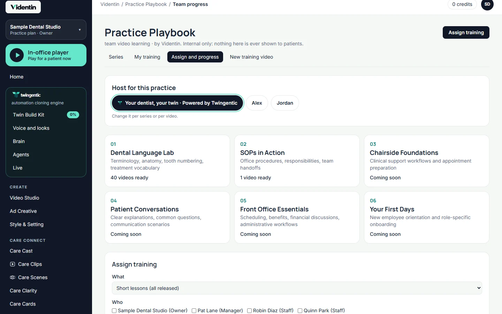The width and height of the screenshot is (502, 314).
Task: Open the Live section
Action: 46,168
